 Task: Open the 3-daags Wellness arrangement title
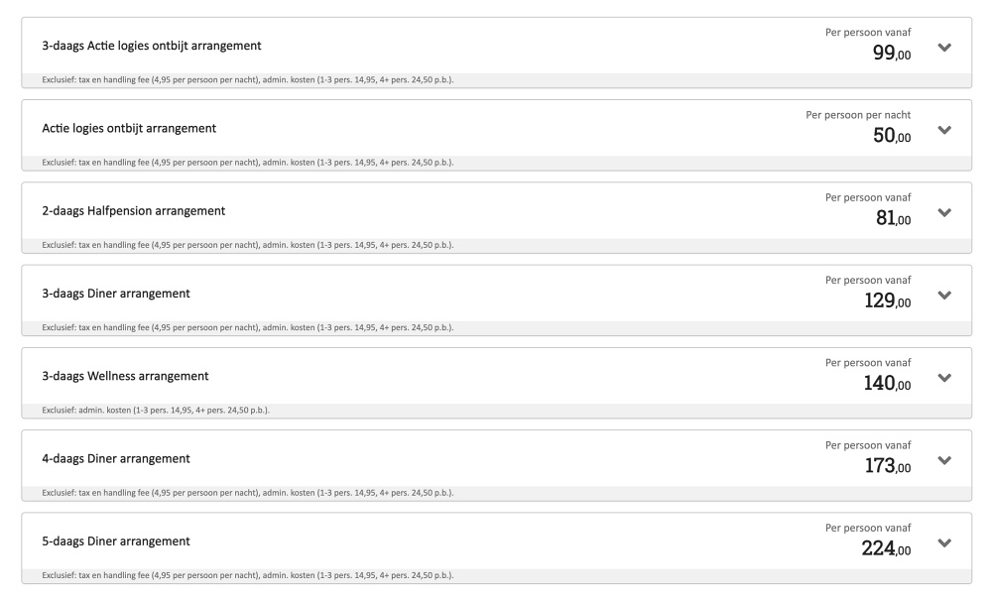[125, 376]
